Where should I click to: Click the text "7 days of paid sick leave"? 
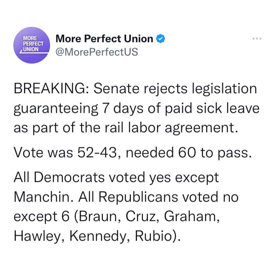pyautogui.click(x=181, y=109)
